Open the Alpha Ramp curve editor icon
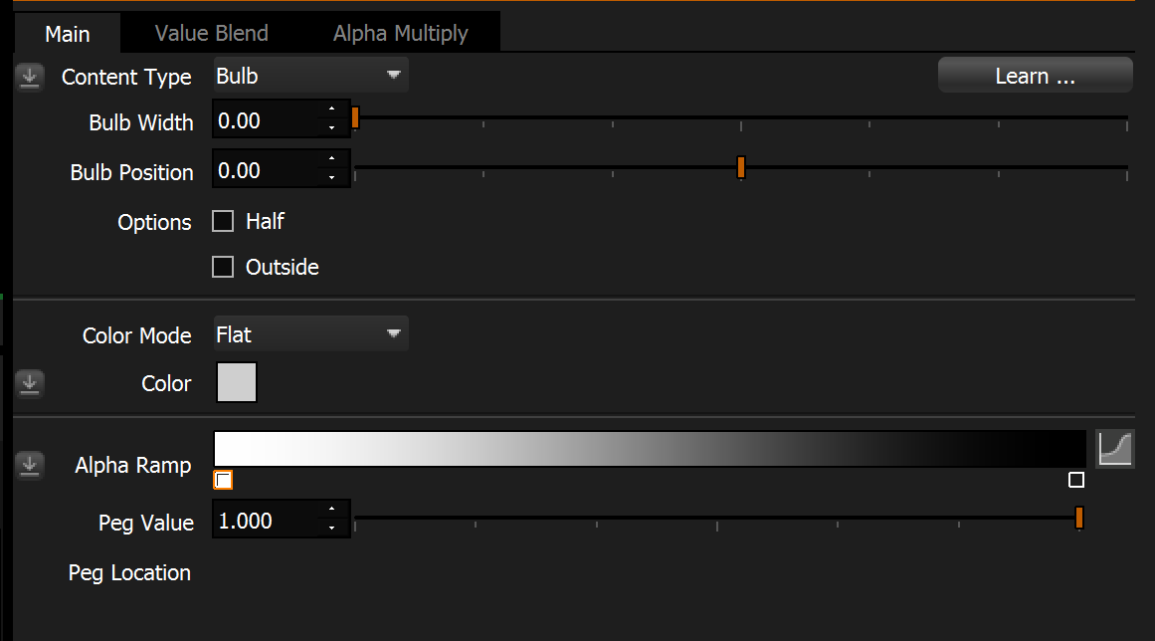The width and height of the screenshot is (1155, 641). tap(1115, 449)
